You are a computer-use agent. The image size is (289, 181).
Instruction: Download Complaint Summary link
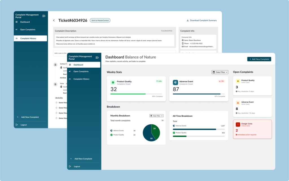202,20
